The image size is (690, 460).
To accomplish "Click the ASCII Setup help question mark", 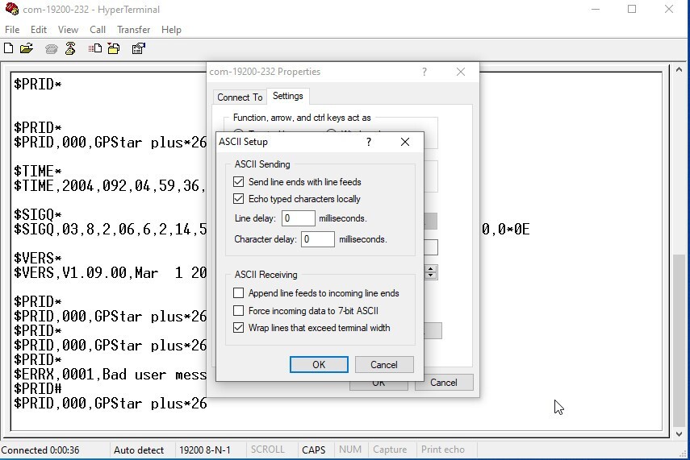I will pos(369,142).
